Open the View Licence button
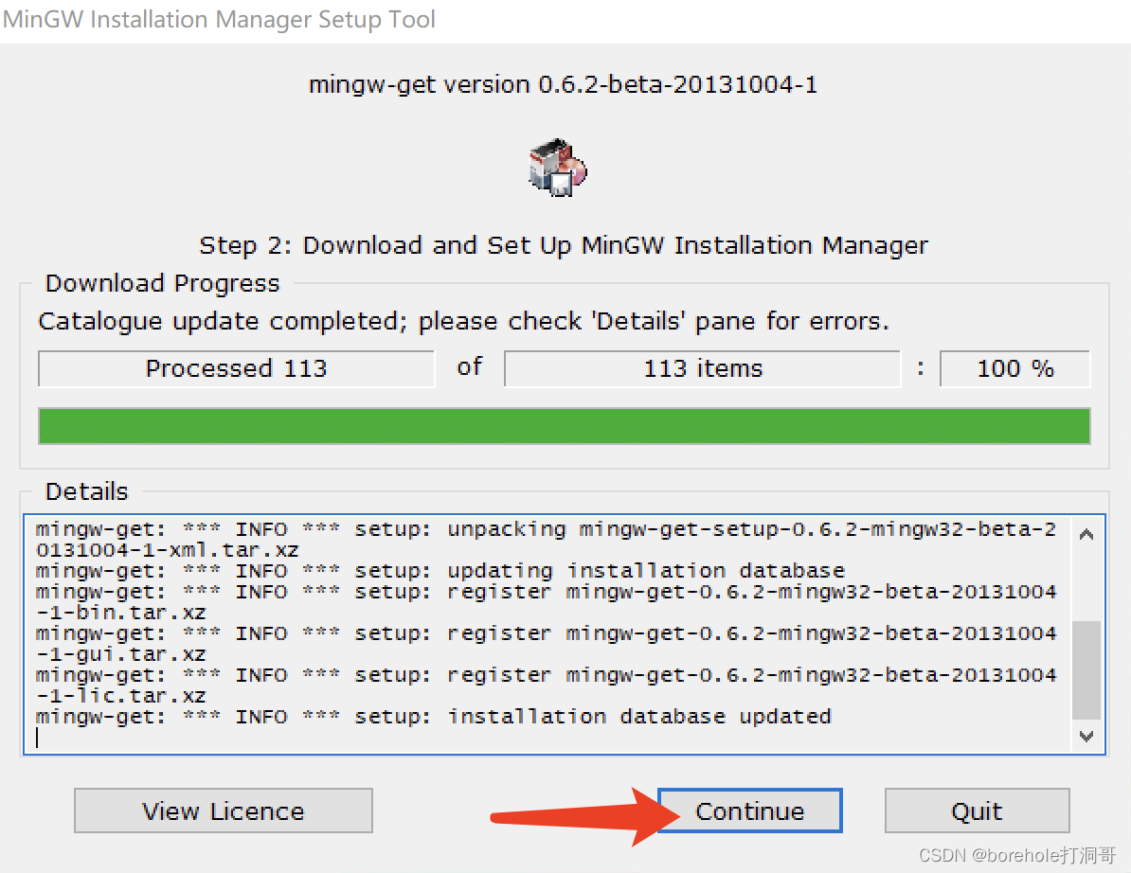This screenshot has height=873, width=1131. pos(224,811)
